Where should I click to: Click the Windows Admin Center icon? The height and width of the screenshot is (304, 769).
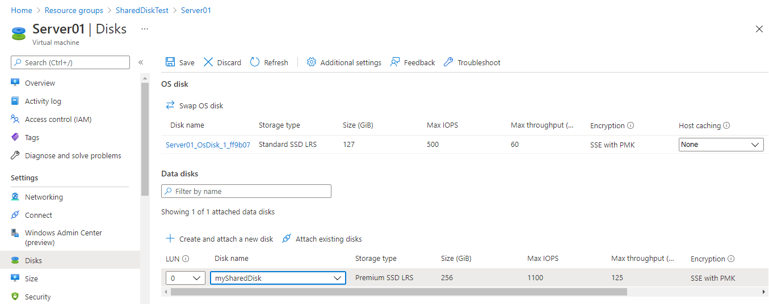[x=15, y=233]
